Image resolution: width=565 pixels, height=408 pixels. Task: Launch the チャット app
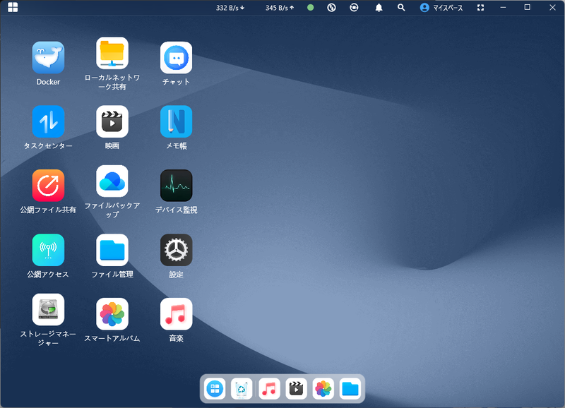pos(176,58)
